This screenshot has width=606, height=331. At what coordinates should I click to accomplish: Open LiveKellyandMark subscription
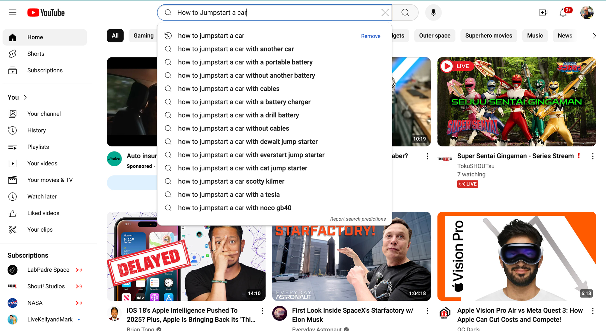[x=45, y=320]
